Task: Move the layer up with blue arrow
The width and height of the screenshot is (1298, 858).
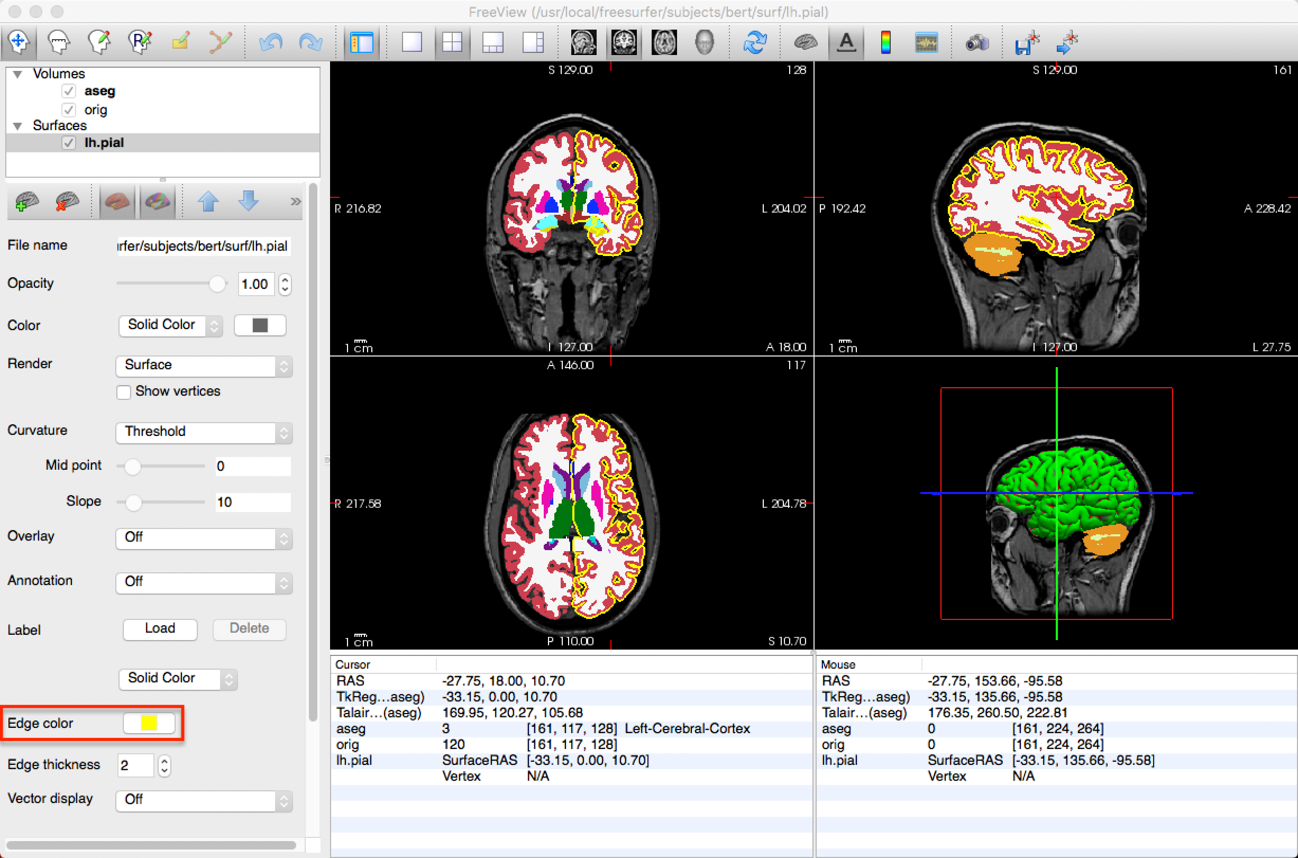Action: click(208, 202)
